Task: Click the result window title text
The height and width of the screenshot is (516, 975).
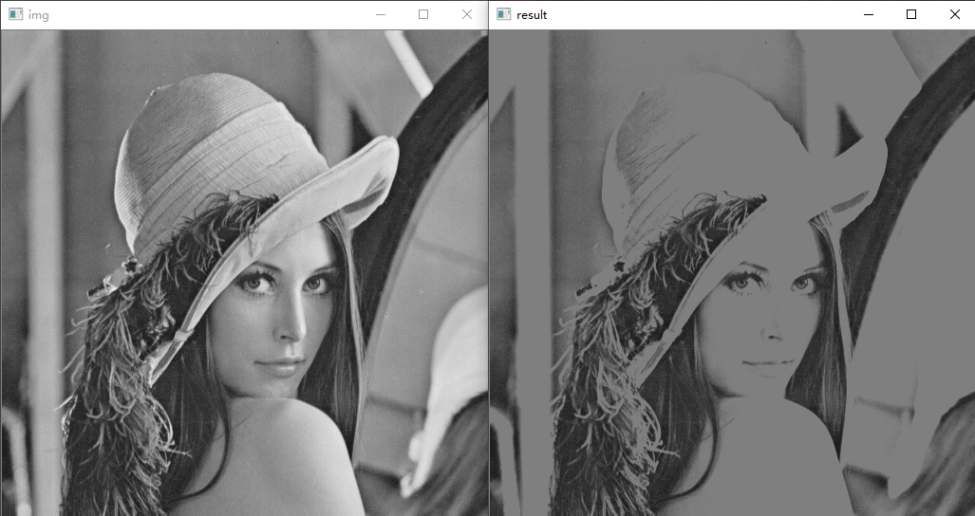Action: pos(532,15)
